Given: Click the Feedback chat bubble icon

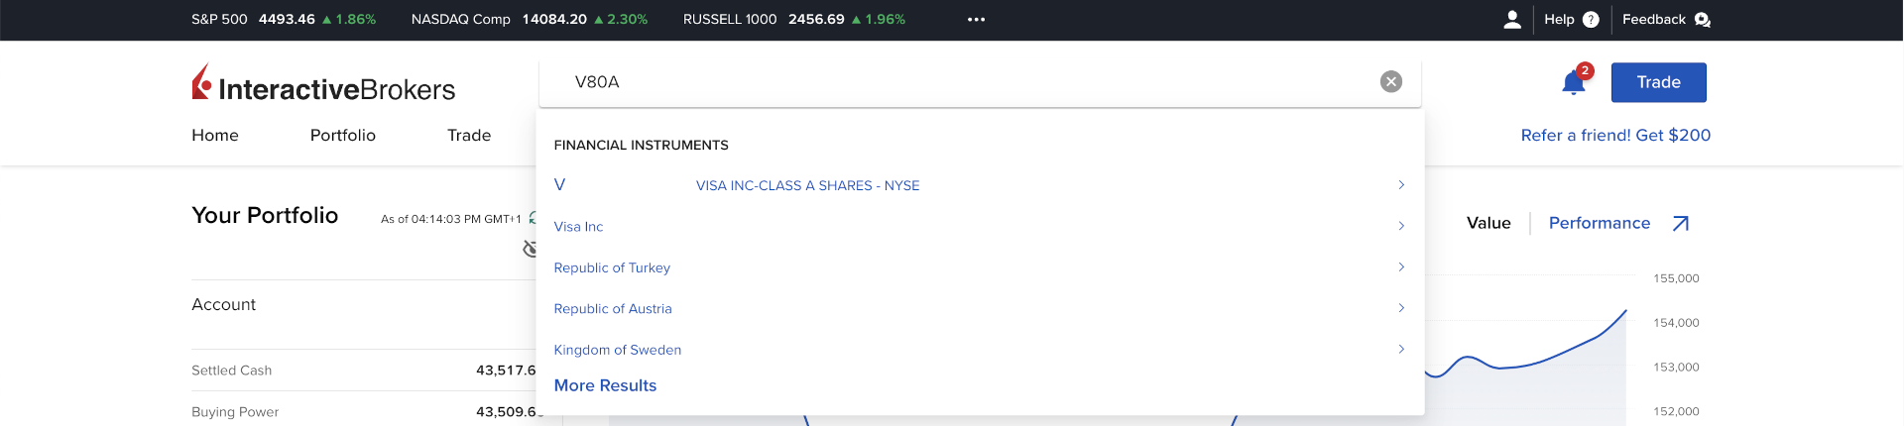Looking at the screenshot, I should [1703, 20].
